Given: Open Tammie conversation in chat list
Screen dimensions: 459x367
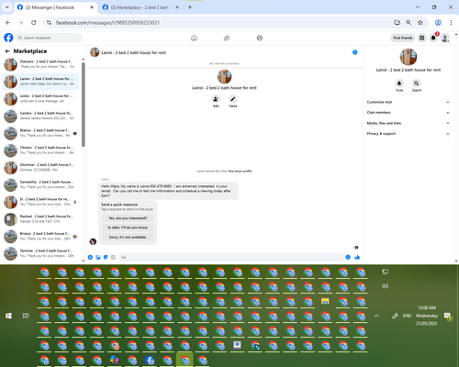Looking at the screenshot, I should pos(40,253).
